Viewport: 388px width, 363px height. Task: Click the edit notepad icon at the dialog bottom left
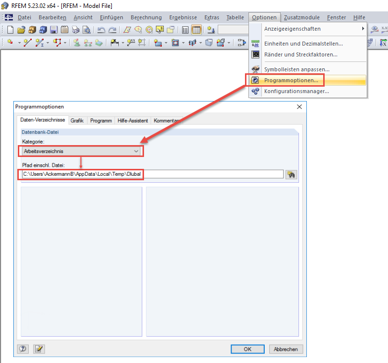tap(39, 349)
